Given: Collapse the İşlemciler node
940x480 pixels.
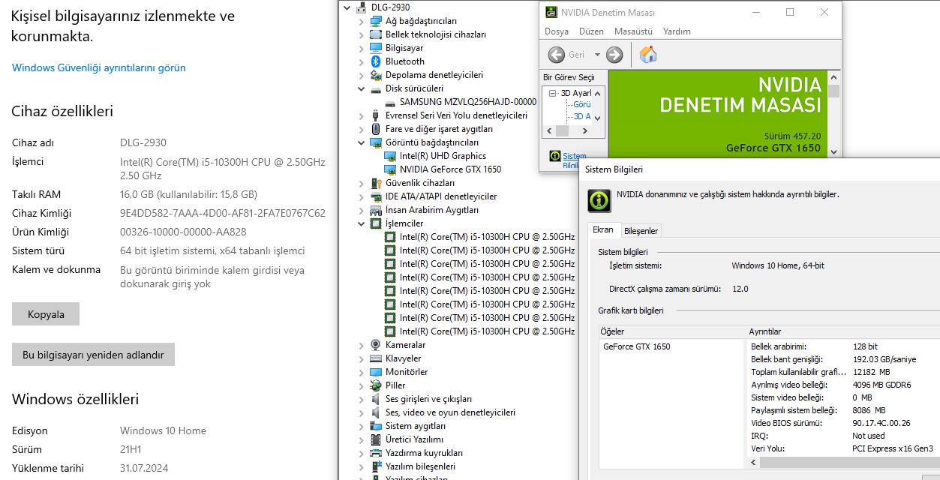Looking at the screenshot, I should pyautogui.click(x=361, y=223).
